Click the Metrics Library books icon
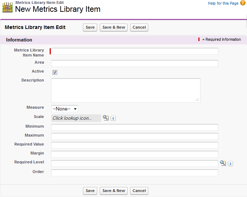Viewport: 247px width, 197px height. (x=8, y=8)
